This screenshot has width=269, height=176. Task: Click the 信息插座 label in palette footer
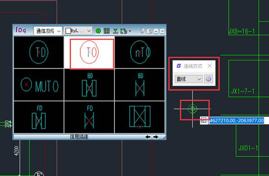pyautogui.click(x=79, y=137)
